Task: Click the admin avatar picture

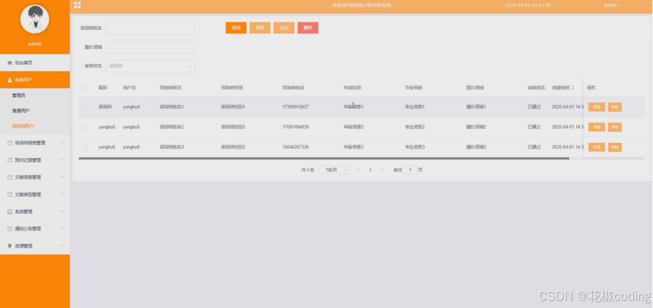Action: point(35,19)
